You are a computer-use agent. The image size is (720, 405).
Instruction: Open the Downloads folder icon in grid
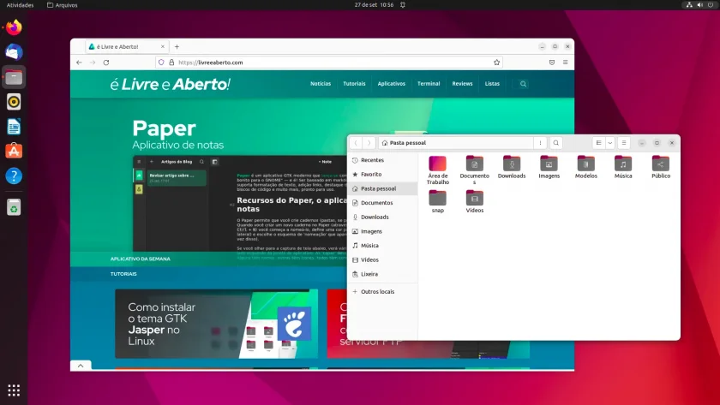click(x=512, y=168)
